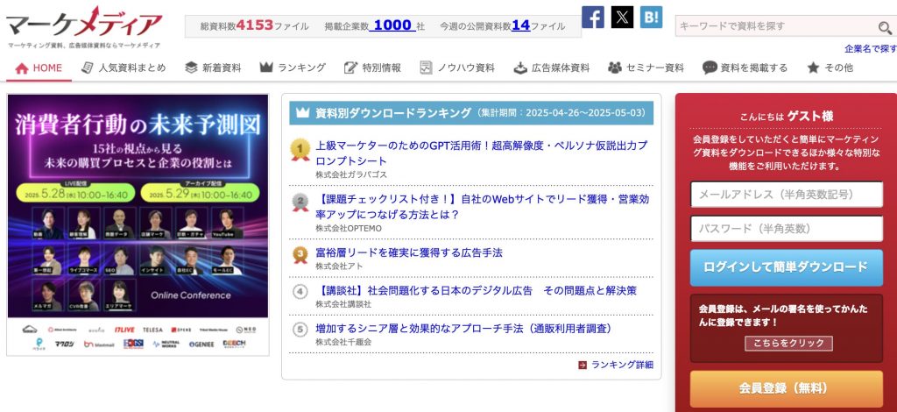Click the rank 4 circle badge
This screenshot has height=412, width=897.
(300, 291)
